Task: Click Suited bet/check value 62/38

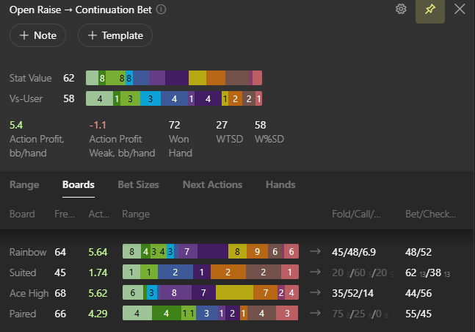Action: click(427, 273)
